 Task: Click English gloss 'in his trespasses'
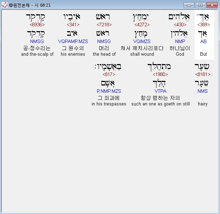(109, 104)
